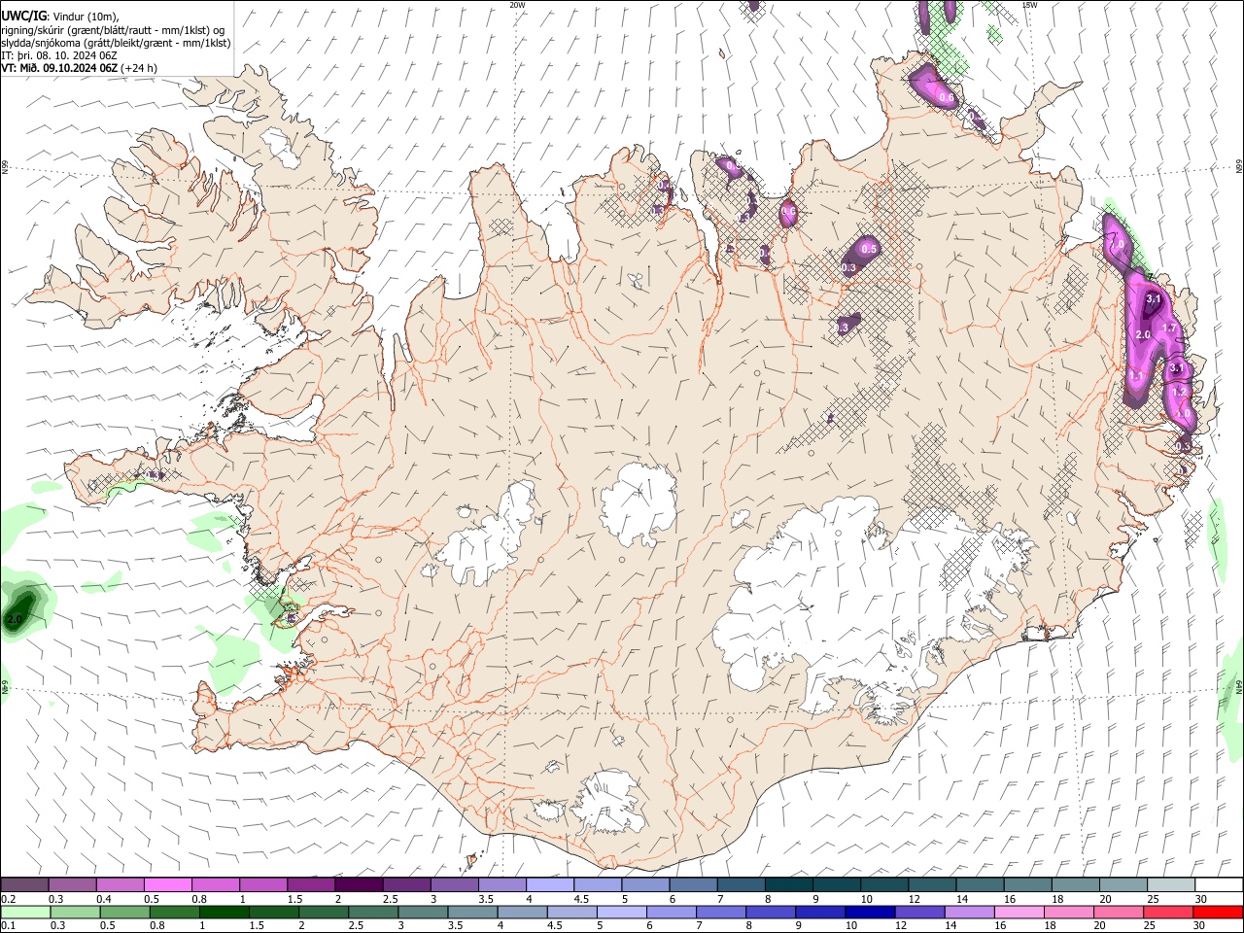Click the '66N' latitude label at right edge

pyautogui.click(x=1239, y=167)
